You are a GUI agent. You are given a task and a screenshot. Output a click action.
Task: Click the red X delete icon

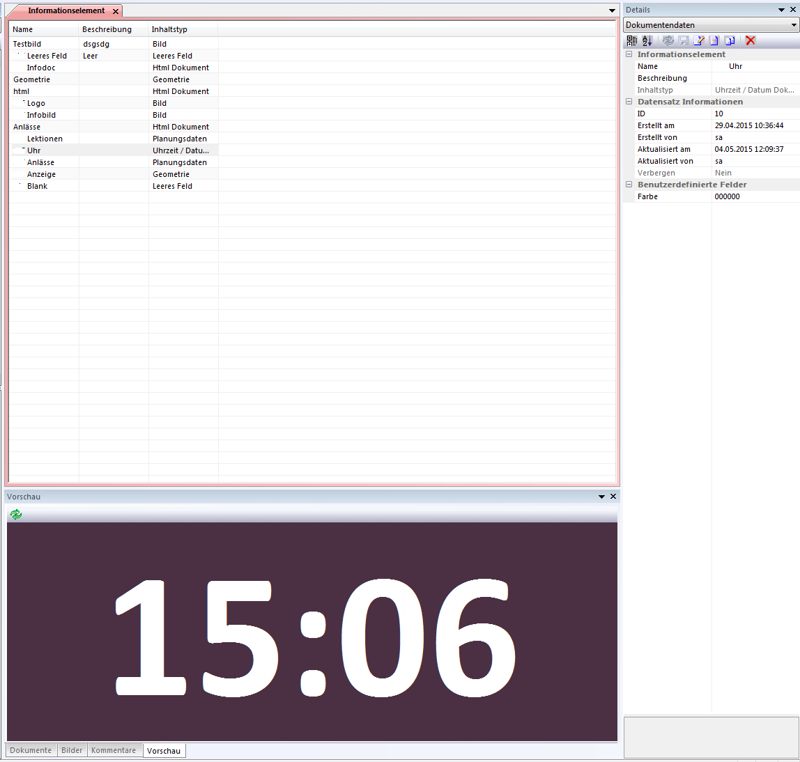click(751, 40)
